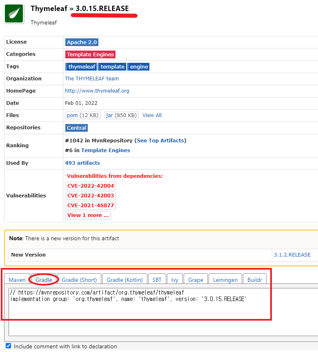Switch to the SBT tab
The width and height of the screenshot is (318, 352).
(157, 280)
